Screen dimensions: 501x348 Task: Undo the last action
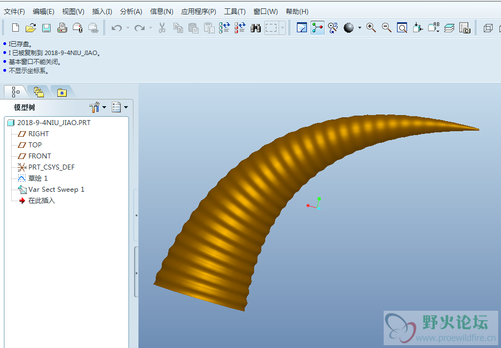[117, 28]
